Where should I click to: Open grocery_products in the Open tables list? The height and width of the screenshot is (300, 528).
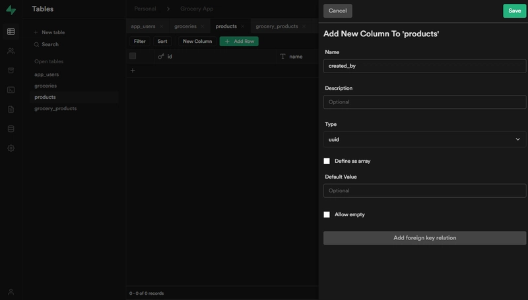[x=55, y=108]
